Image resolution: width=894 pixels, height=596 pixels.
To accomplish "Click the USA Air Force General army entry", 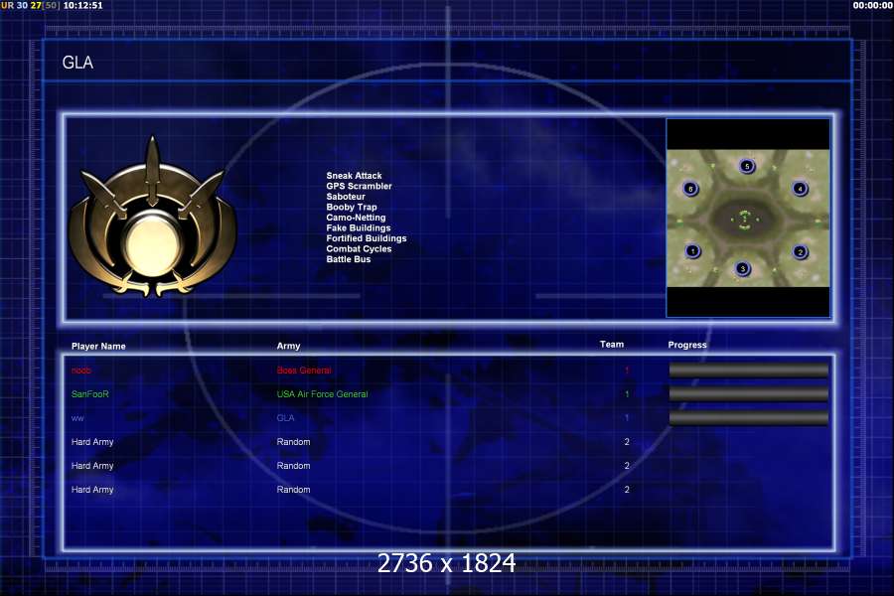I will [x=322, y=394].
